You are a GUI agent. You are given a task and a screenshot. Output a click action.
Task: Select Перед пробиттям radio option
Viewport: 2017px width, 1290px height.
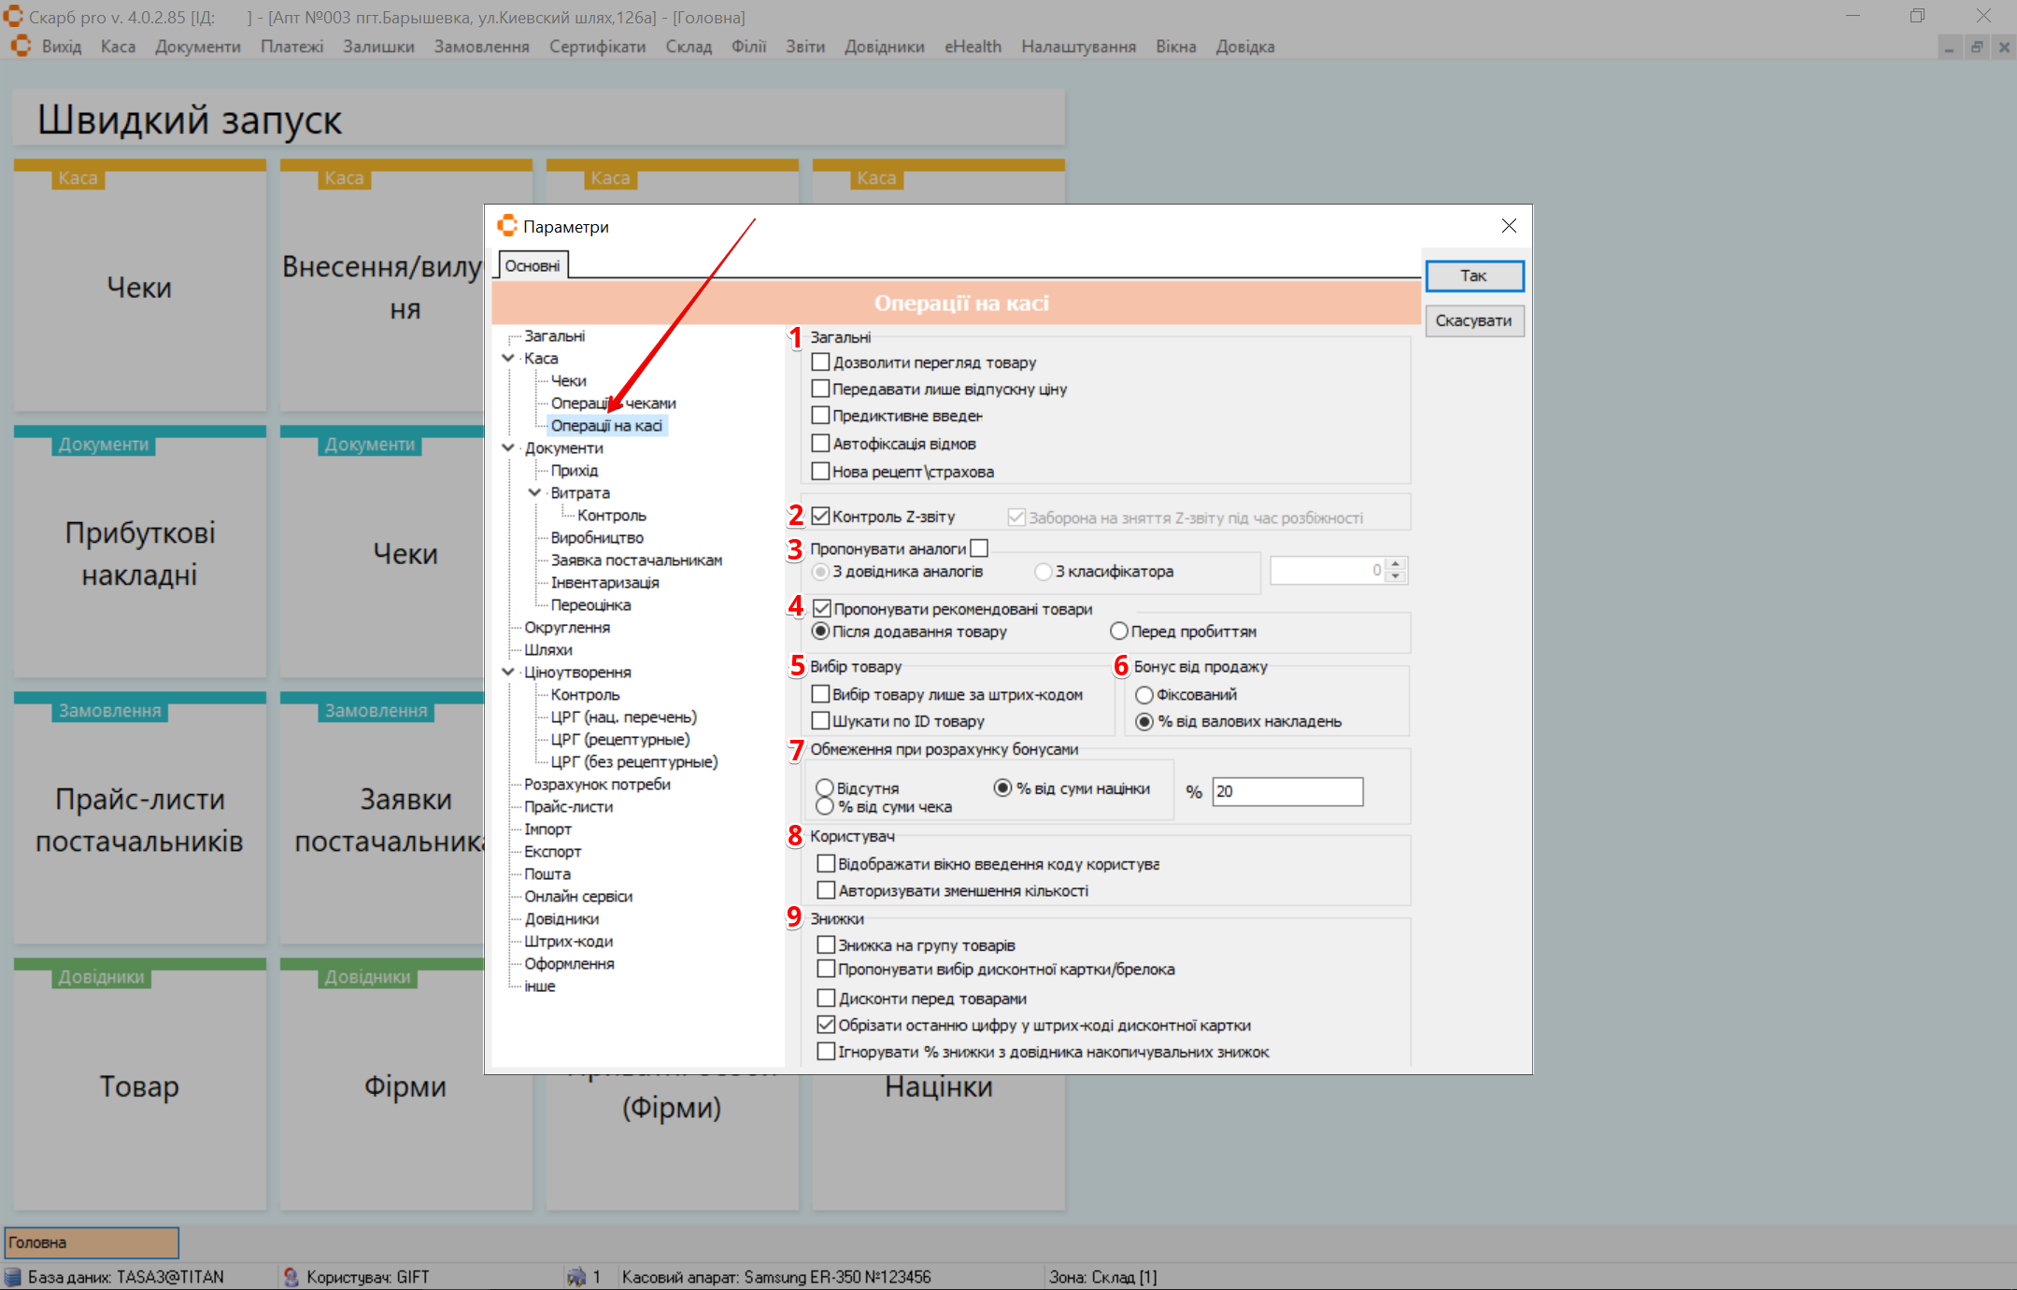[1118, 631]
